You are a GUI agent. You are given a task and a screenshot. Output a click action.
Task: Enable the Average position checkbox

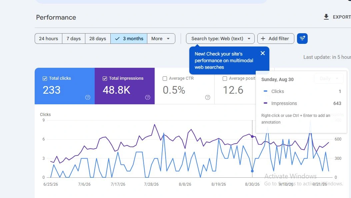tap(225, 79)
